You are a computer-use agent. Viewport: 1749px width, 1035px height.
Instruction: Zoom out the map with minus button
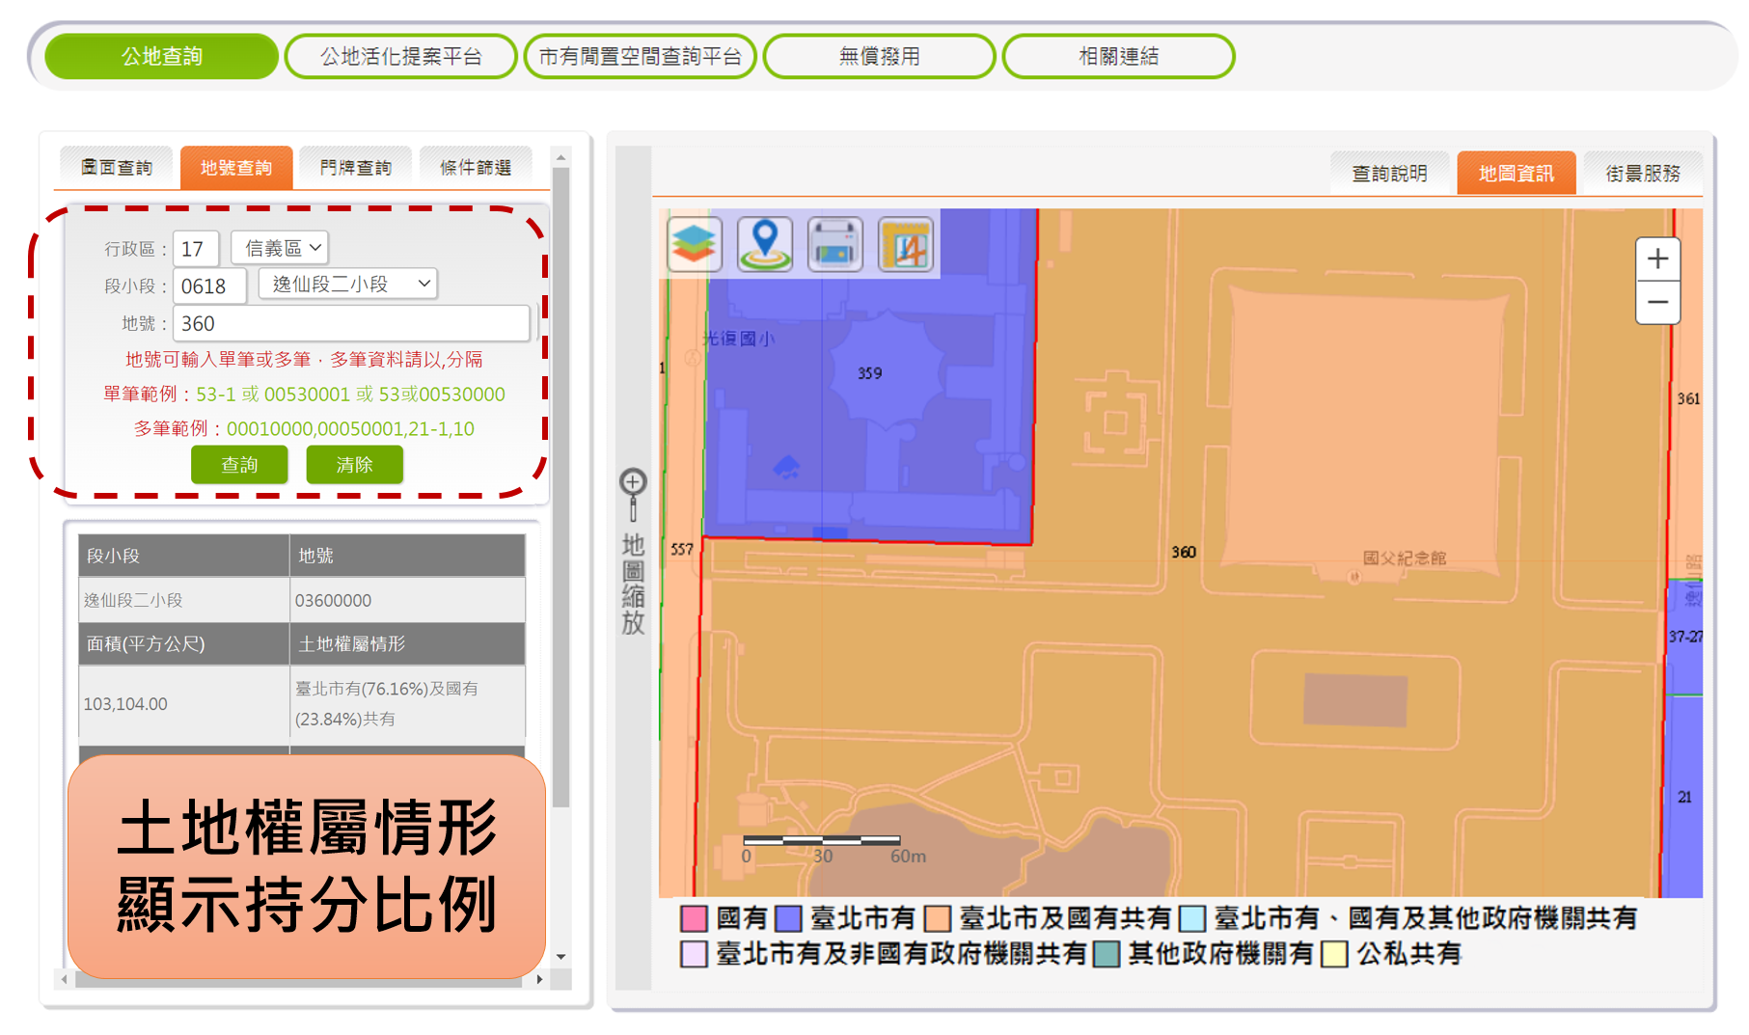pyautogui.click(x=1657, y=302)
